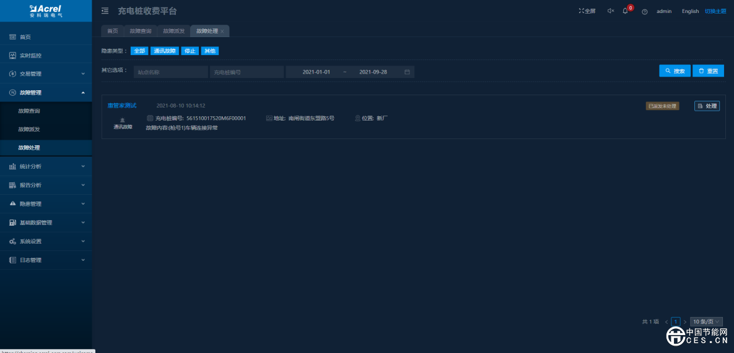734x353 pixels.
Task: Expand the 基础数据管理 menu
Action: coord(46,223)
